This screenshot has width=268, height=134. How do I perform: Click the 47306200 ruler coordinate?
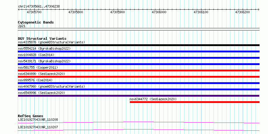(242, 12)
